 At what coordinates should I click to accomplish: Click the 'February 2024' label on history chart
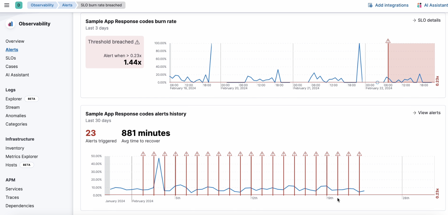pos(143,201)
